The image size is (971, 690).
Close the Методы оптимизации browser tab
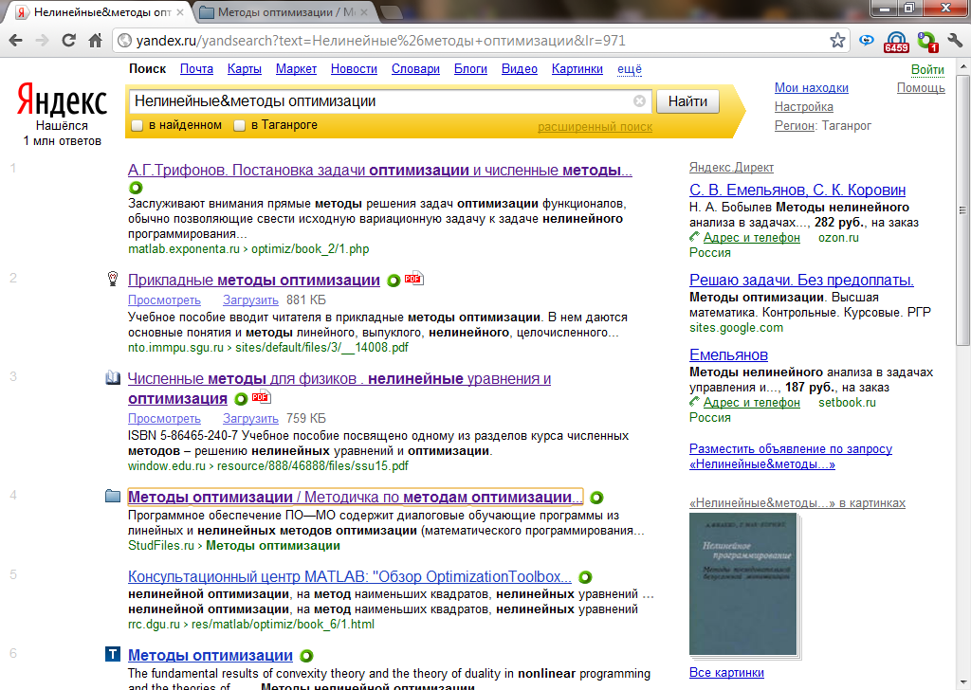click(x=363, y=11)
